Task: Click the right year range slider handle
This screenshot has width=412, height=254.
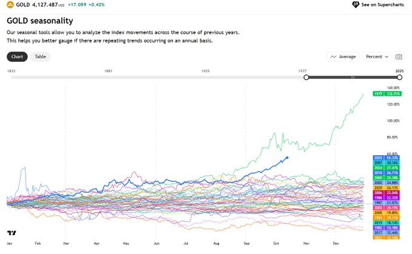Action: (400, 78)
